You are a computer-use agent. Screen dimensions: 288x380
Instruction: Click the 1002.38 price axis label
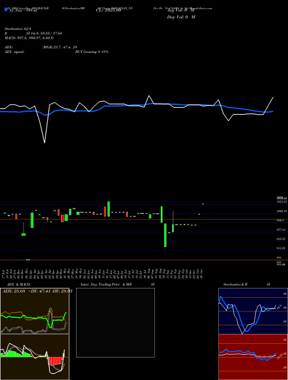282,211
